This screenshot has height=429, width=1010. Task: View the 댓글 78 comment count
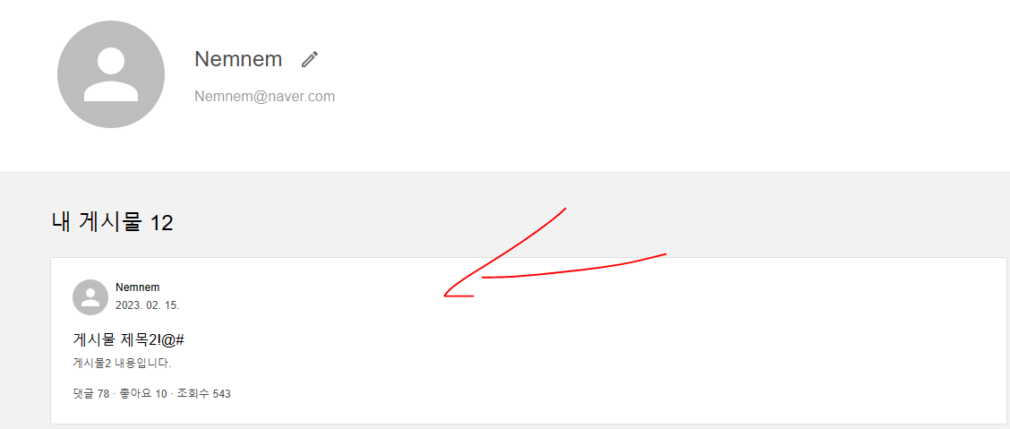pos(90,393)
